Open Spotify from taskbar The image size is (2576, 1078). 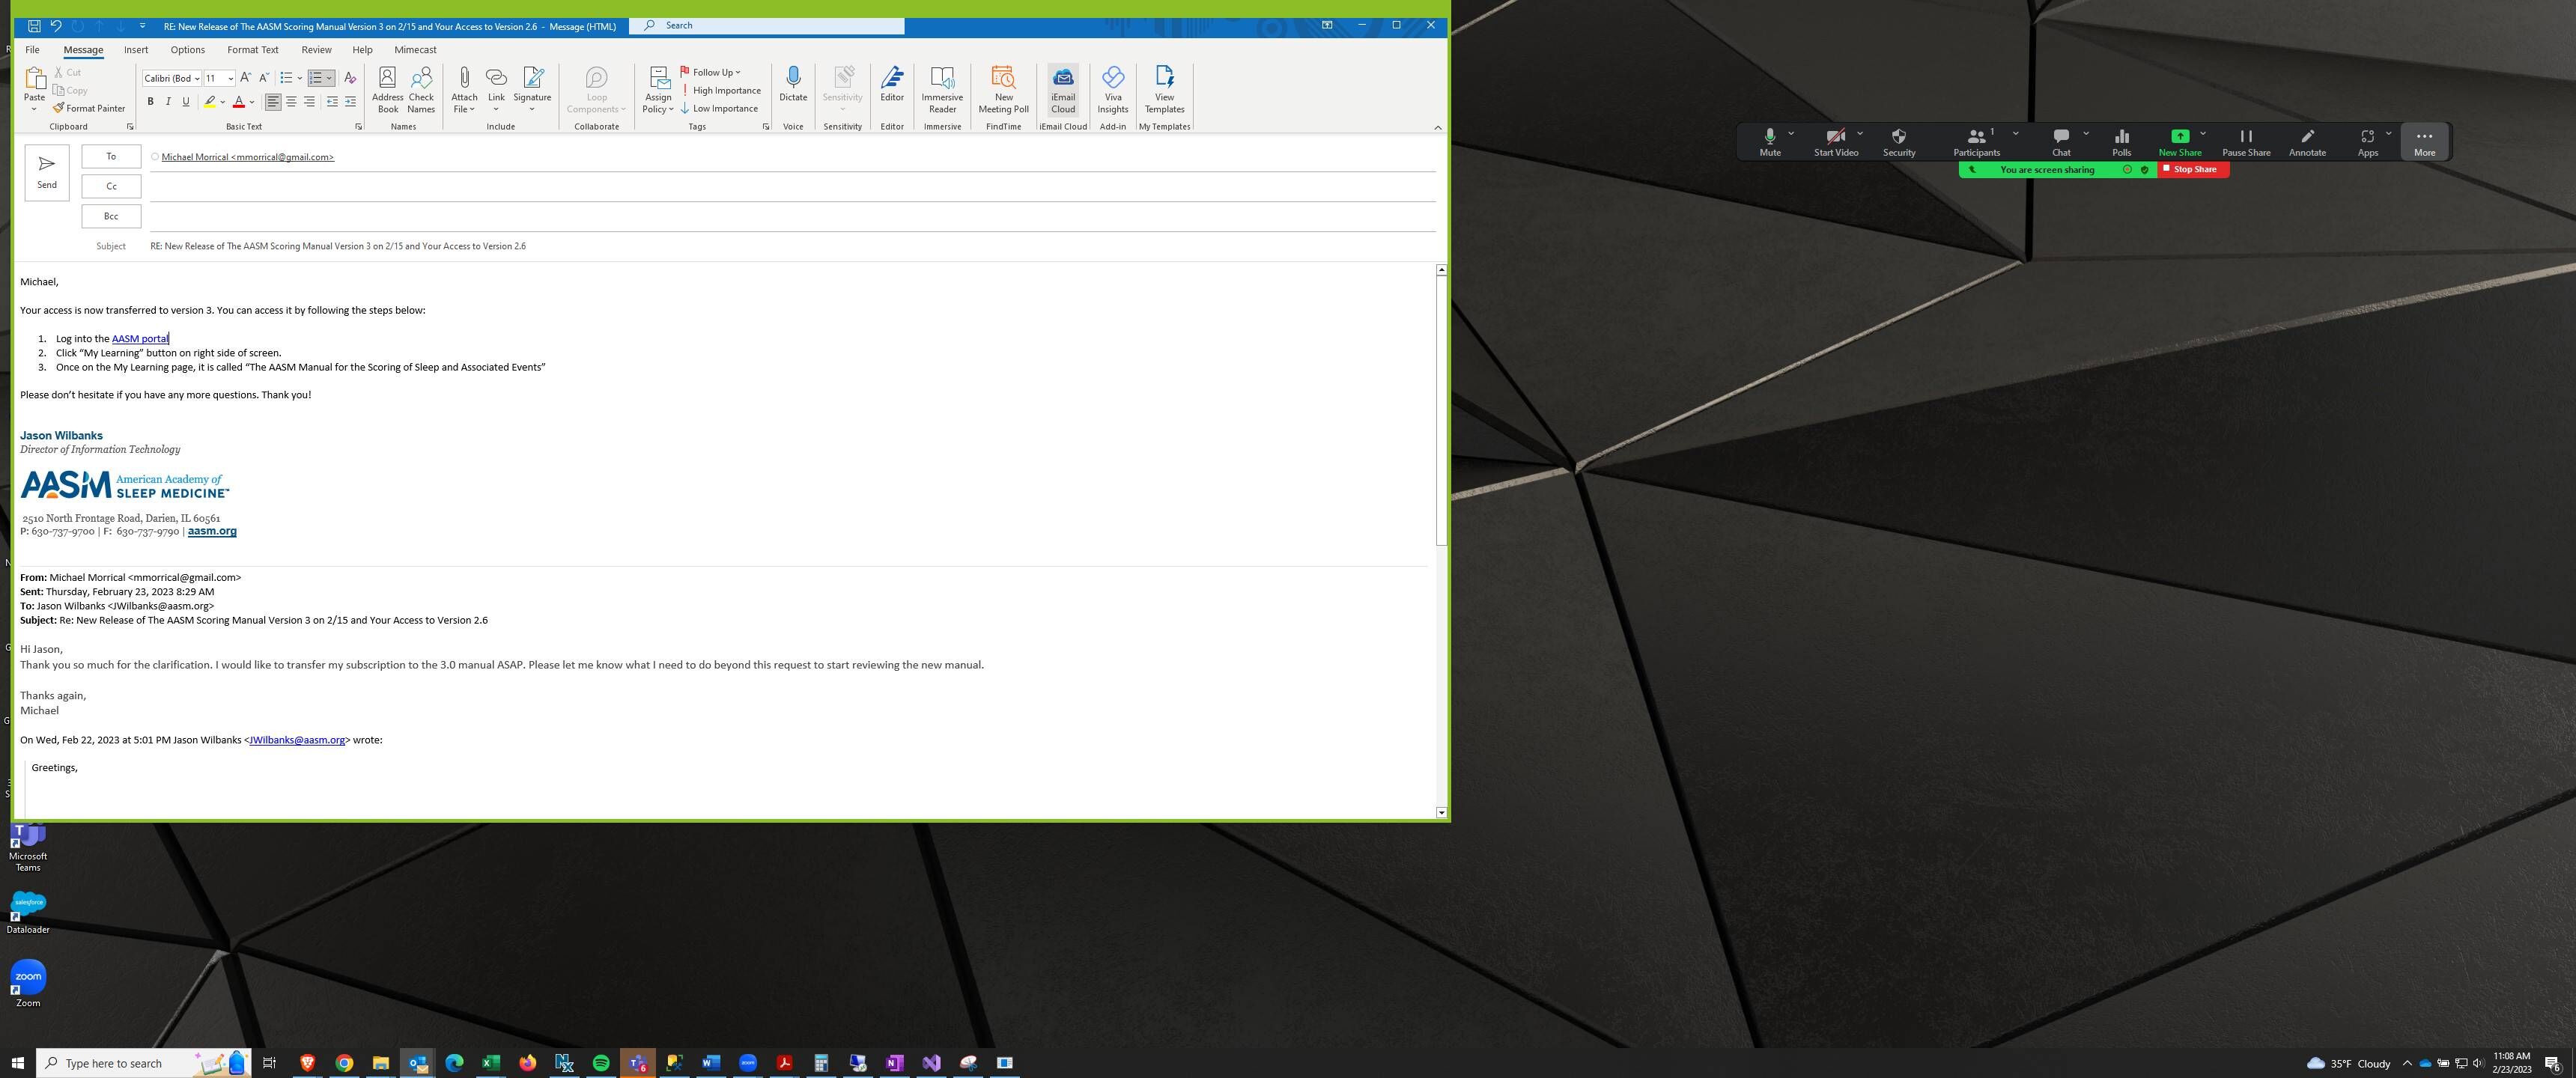pos(601,1062)
